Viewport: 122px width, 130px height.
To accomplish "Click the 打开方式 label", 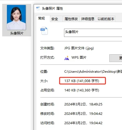I will [47, 58].
